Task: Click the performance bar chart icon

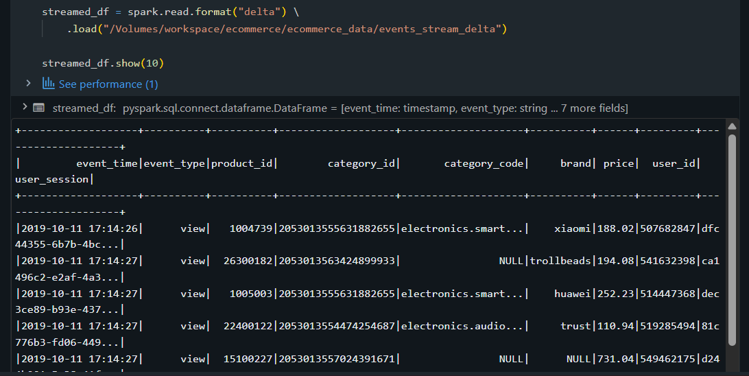Action: coord(48,84)
